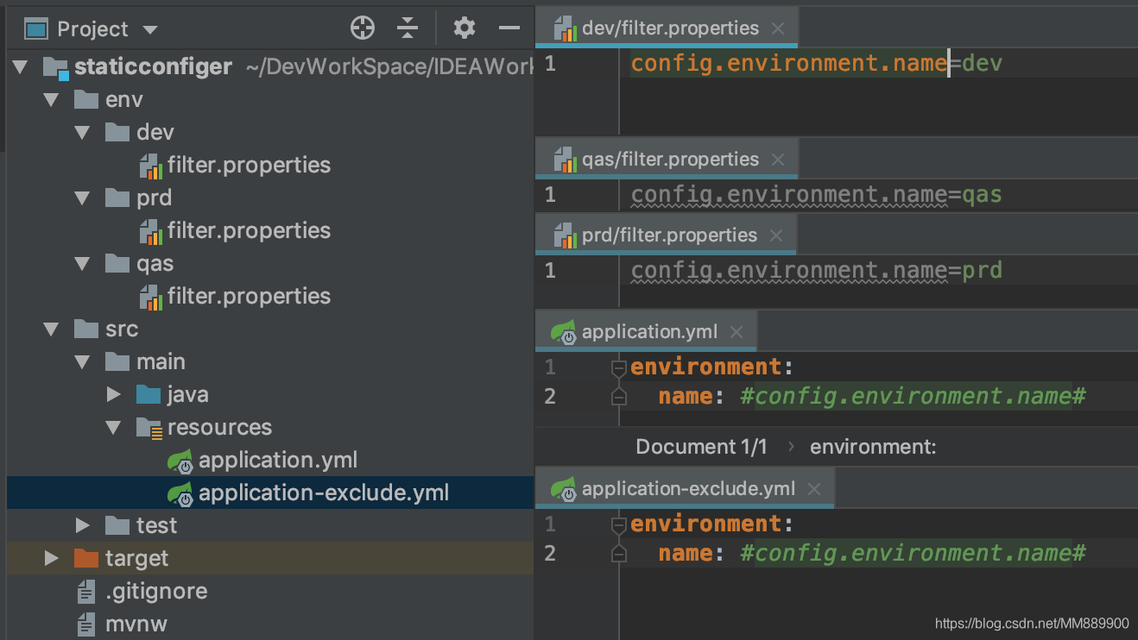The height and width of the screenshot is (640, 1138).
Task: Switch to prd/filter.properties tab
Action: [x=666, y=235]
